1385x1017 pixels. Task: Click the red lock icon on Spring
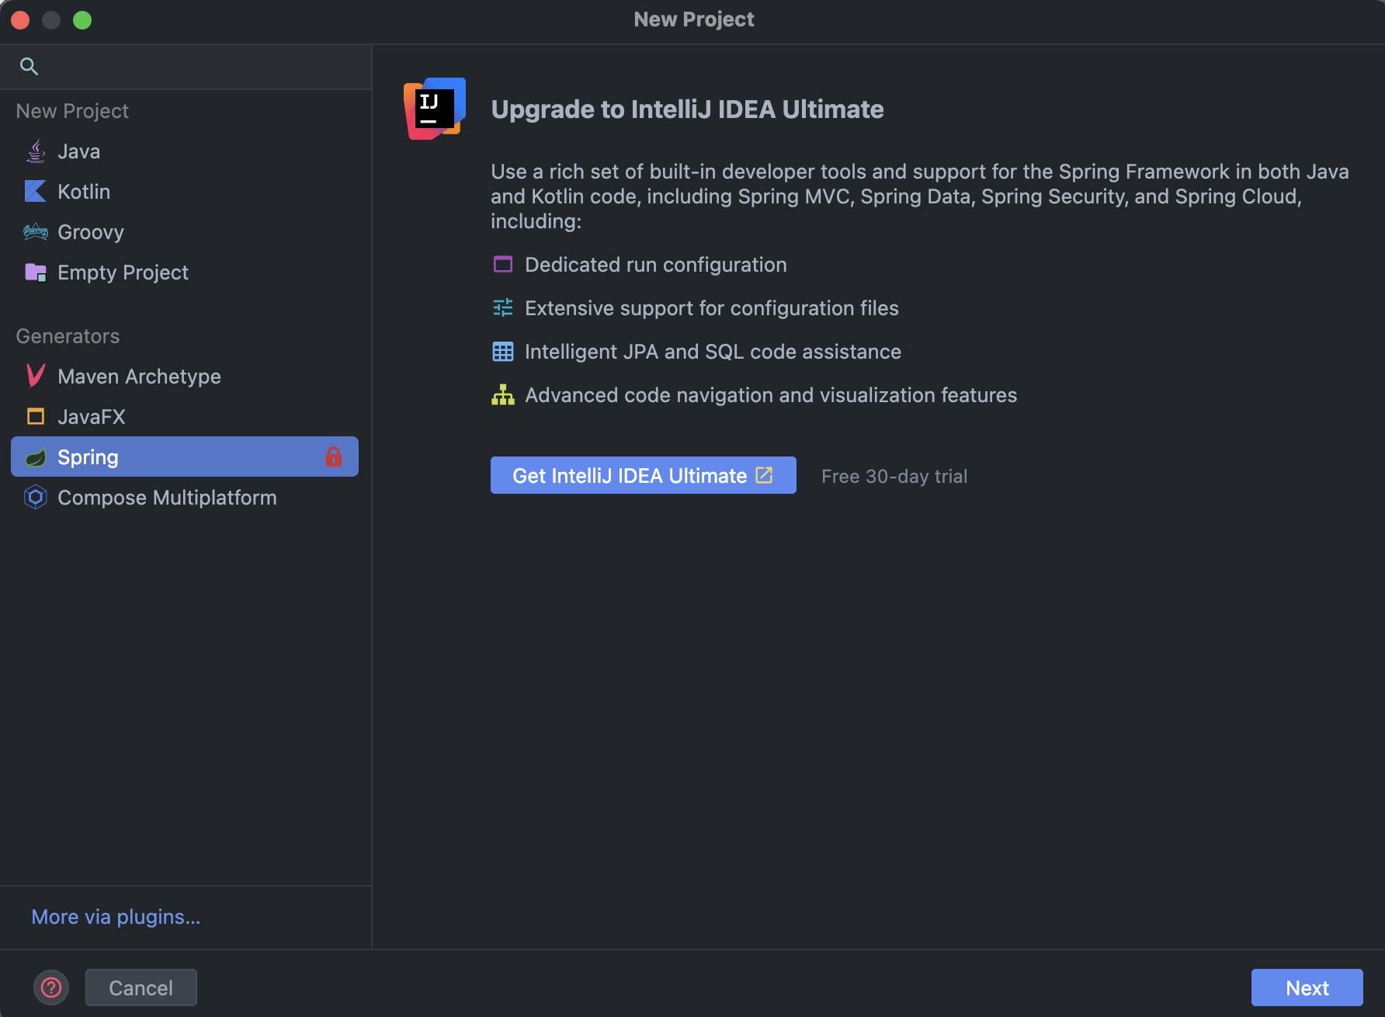(x=334, y=456)
